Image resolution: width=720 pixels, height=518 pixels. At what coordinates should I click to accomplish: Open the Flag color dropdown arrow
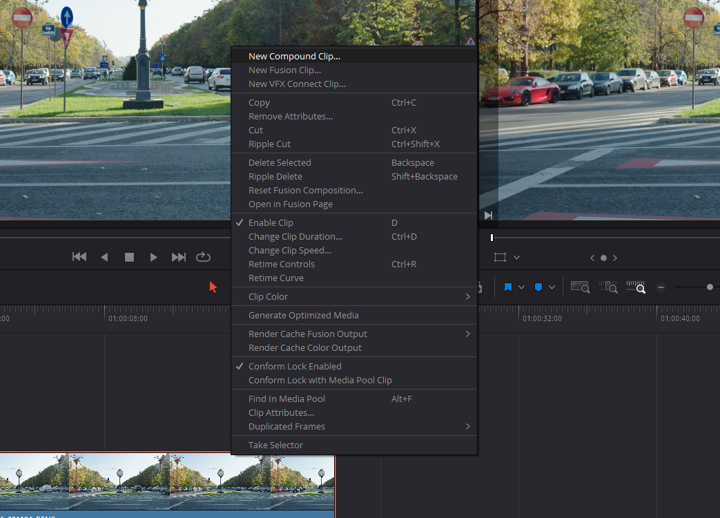[x=521, y=287]
